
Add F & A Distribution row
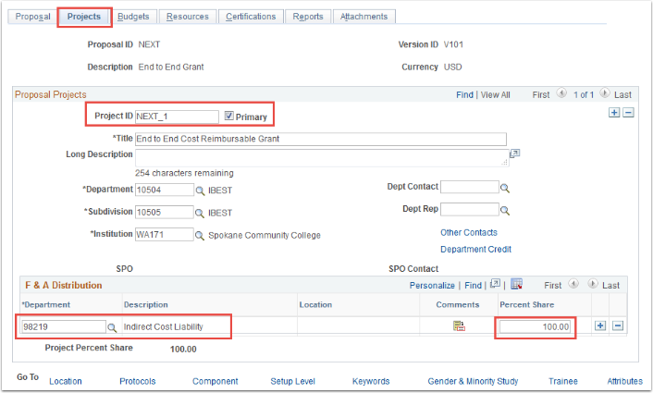coord(600,326)
